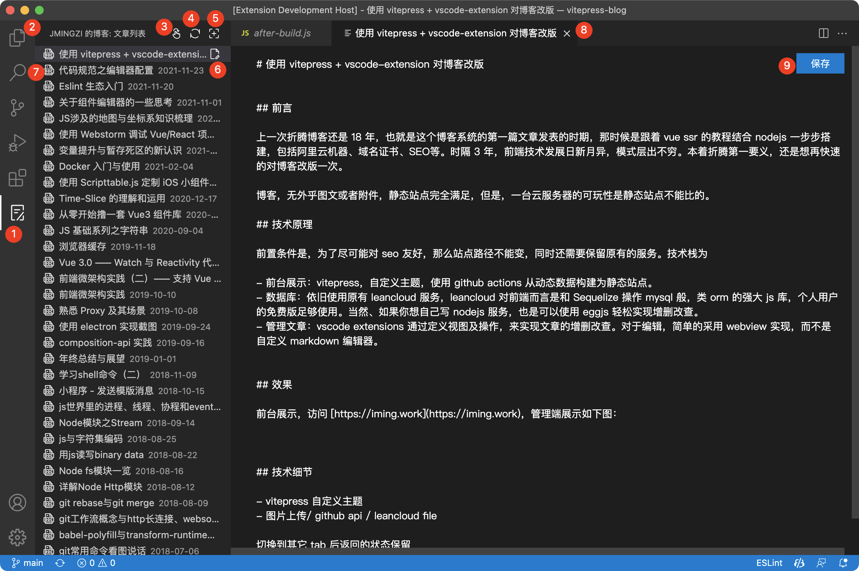Open the Extensions view in the activity bar
This screenshot has width=859, height=571.
tap(17, 178)
